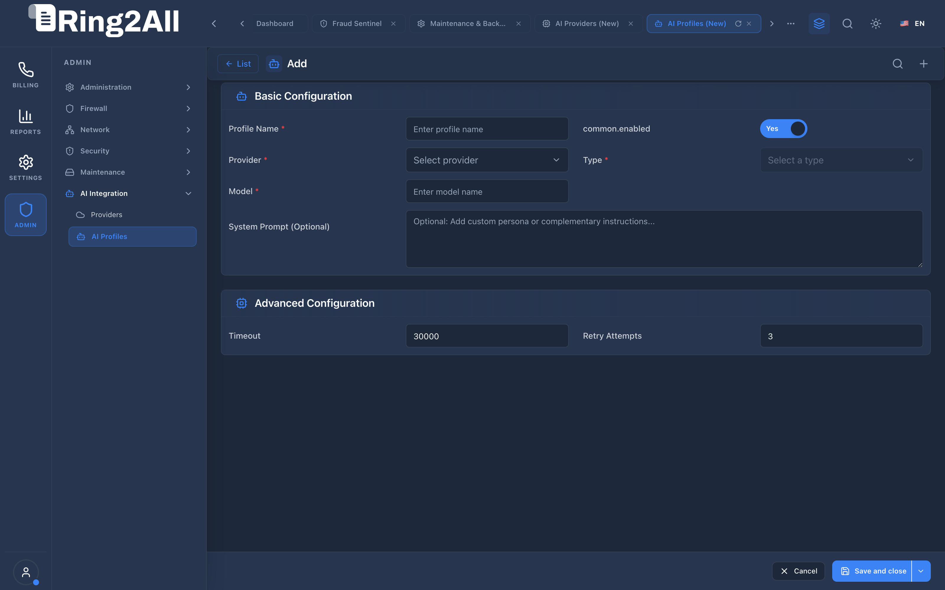Focus the Profile Name input field
Viewport: 945px width, 590px height.
click(x=487, y=129)
